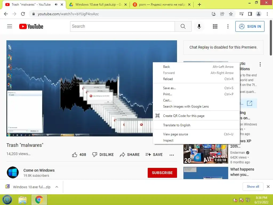This screenshot has width=273, height=205.
Task: Click the Action Center flag tray icon
Action: click(x=242, y=200)
